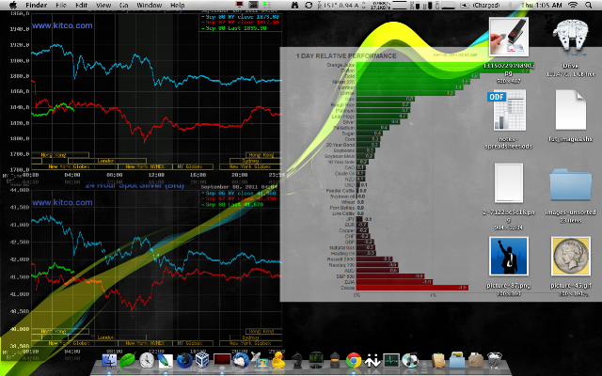Screen dimensions: 602x376
Task: Launch the dark blue globe browser in Dock
Action: pos(184,361)
